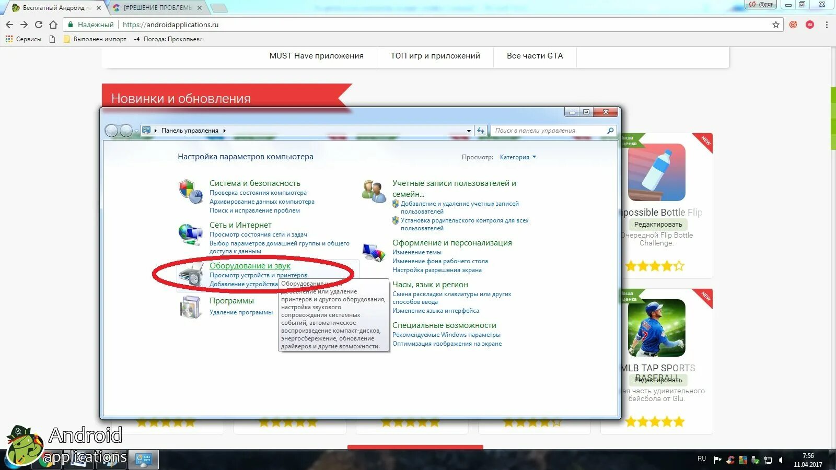Viewport: 836px width, 470px height.
Task: Open the Погода: Прокопьевск bookmark
Action: 169,39
